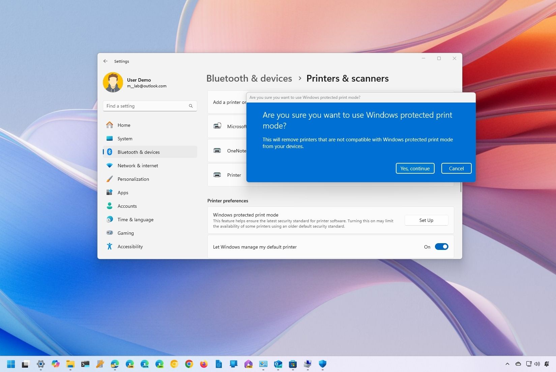Click the Network & internet globe icon
The width and height of the screenshot is (556, 372).
110,166
